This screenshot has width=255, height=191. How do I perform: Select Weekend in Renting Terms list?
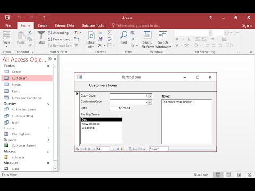coord(101,128)
